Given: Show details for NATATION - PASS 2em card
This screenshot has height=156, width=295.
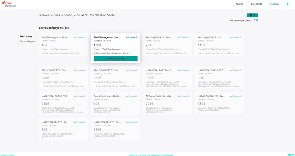Looking at the screenshot, I should pyautogui.click(x=183, y=70).
